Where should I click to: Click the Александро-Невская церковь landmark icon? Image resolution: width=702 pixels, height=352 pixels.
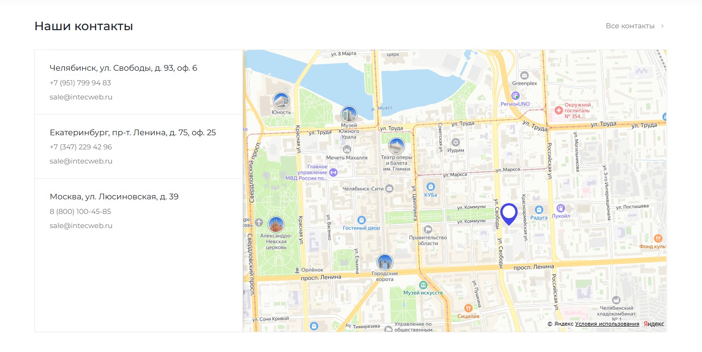(276, 224)
